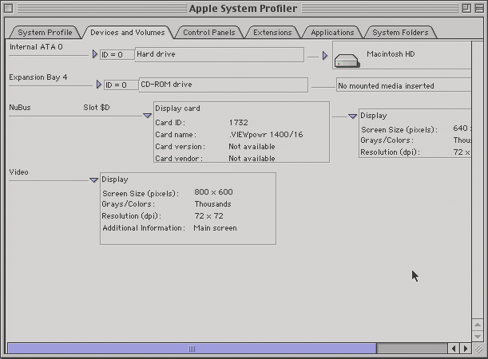Click the window zoom box
The height and width of the screenshot is (359, 488).
(466, 9)
